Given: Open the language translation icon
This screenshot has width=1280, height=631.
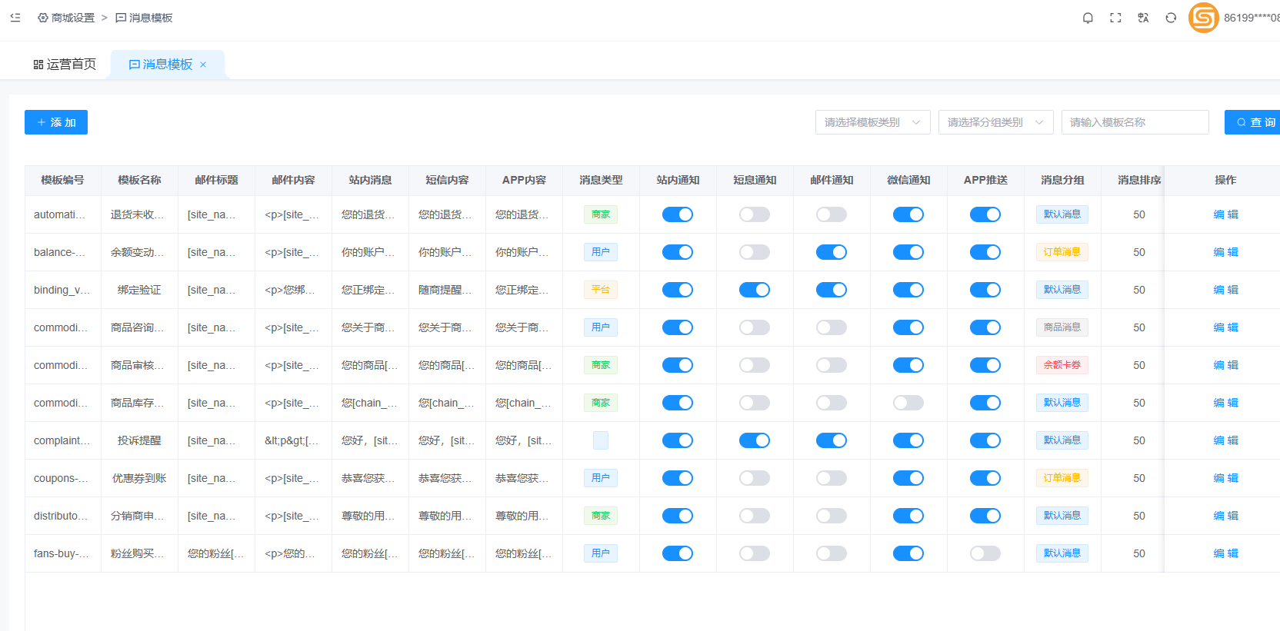Looking at the screenshot, I should click(1143, 18).
